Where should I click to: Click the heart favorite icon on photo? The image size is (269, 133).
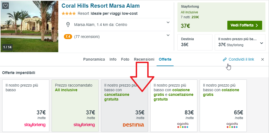(x=5, y=6)
